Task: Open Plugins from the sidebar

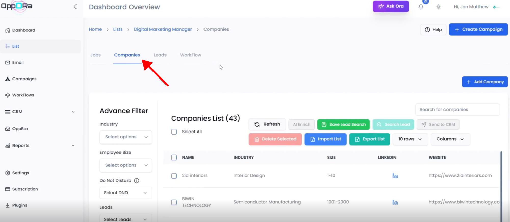Action: [20, 205]
